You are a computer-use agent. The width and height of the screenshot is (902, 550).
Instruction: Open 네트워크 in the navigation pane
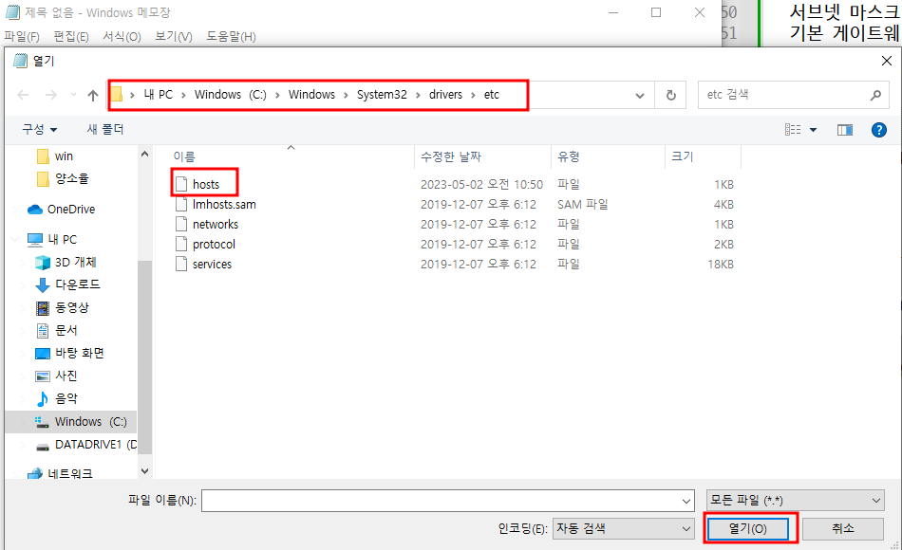[69, 473]
